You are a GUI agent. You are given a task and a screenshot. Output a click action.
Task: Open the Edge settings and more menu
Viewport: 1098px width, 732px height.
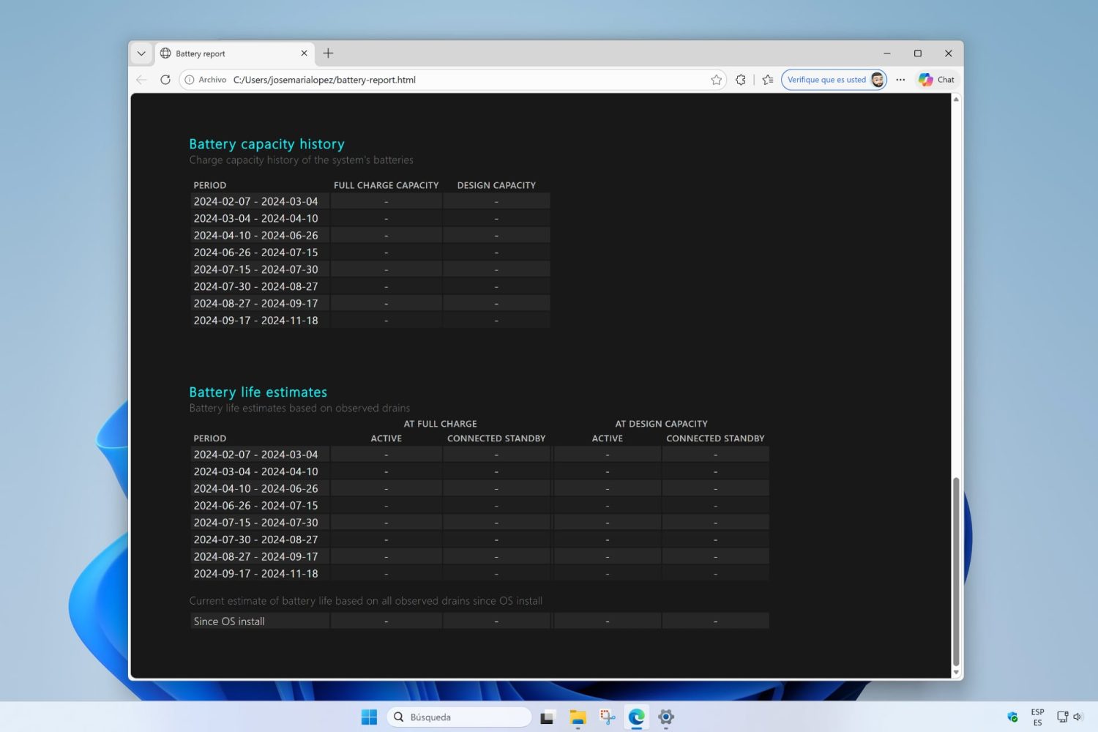tap(900, 80)
